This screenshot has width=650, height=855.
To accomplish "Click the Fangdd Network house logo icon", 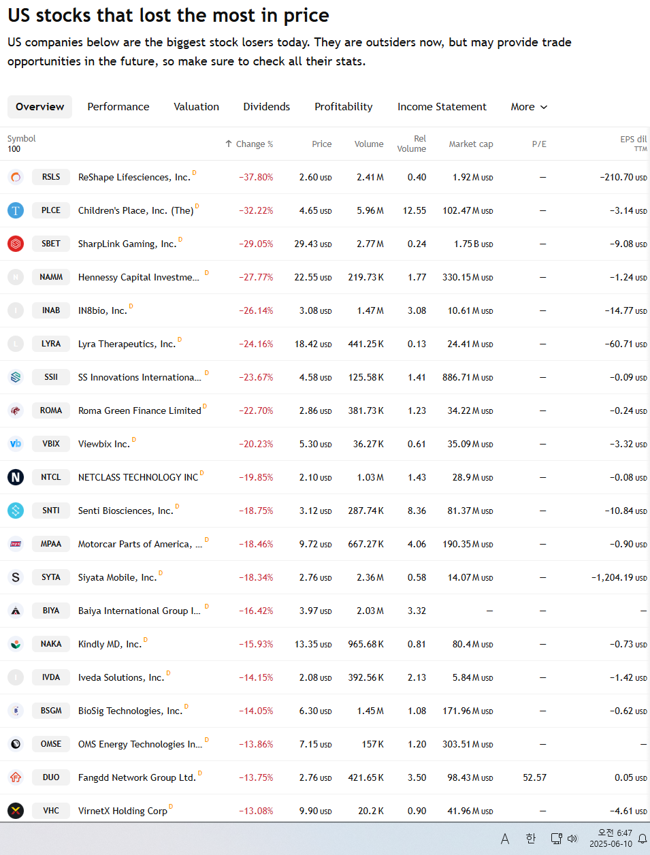I will 16,777.
